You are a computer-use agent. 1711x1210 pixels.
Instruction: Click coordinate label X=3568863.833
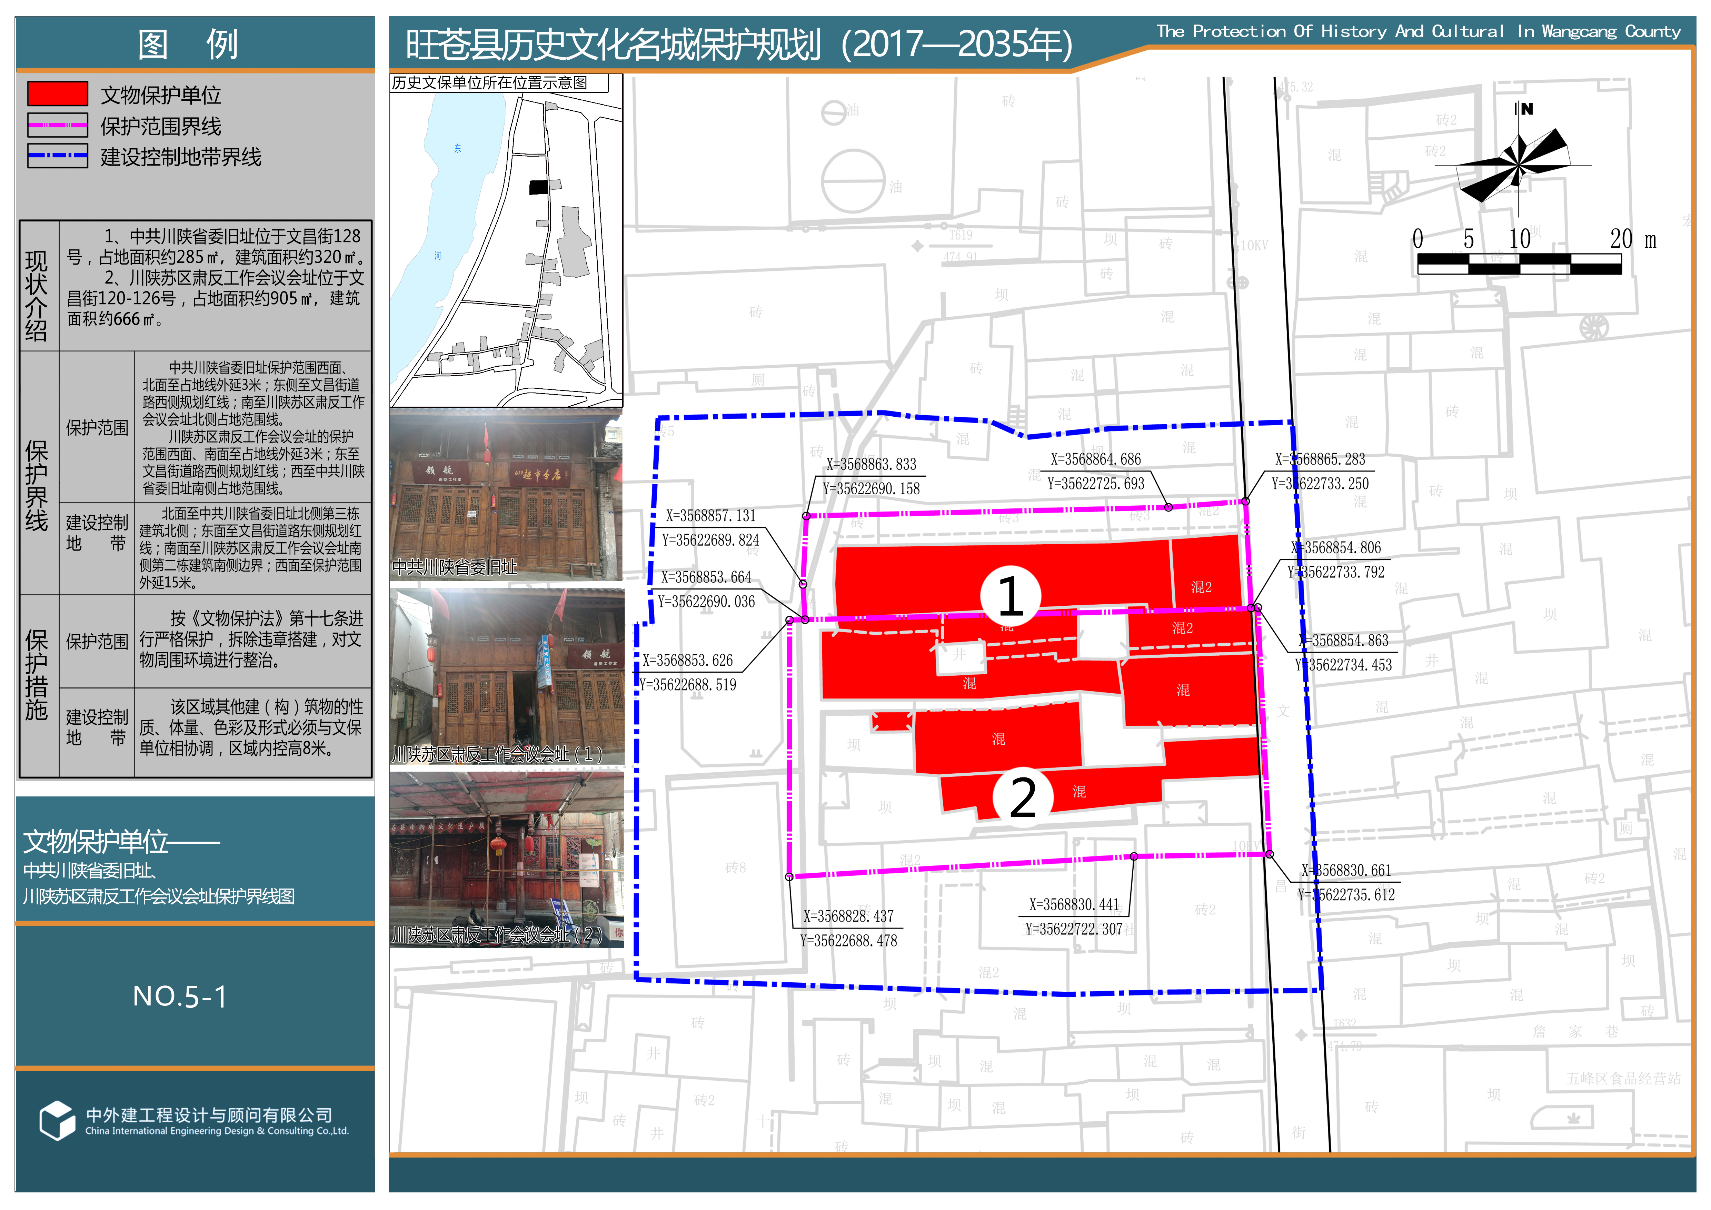(871, 465)
